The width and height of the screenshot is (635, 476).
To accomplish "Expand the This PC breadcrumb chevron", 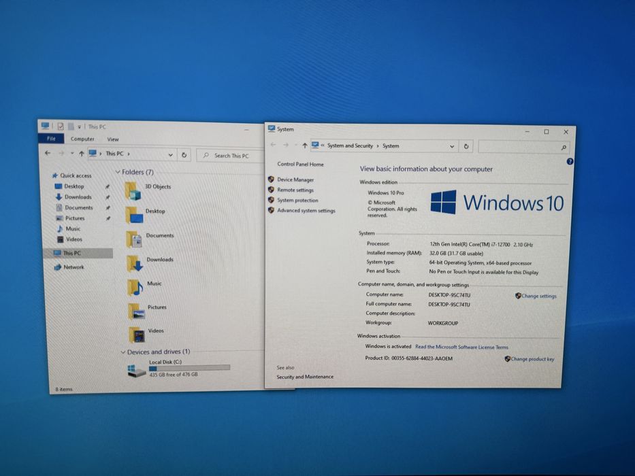I will (129, 154).
